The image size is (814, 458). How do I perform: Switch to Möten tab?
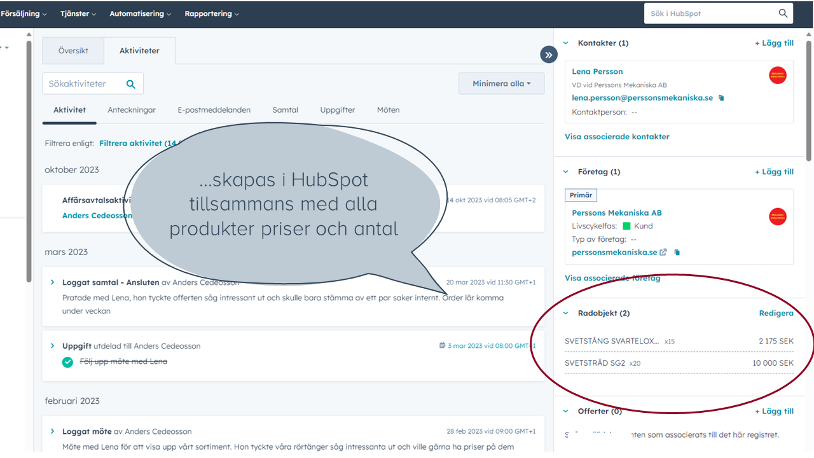pyautogui.click(x=388, y=110)
